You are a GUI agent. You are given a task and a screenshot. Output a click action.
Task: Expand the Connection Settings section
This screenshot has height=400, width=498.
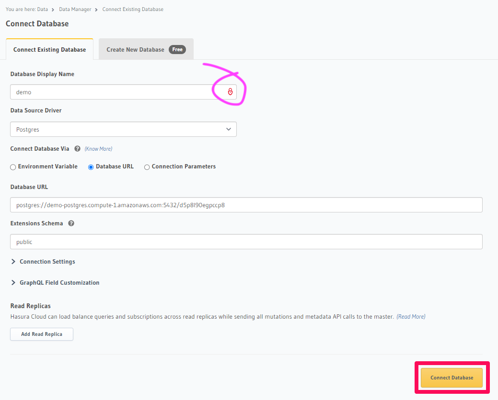[x=43, y=262]
